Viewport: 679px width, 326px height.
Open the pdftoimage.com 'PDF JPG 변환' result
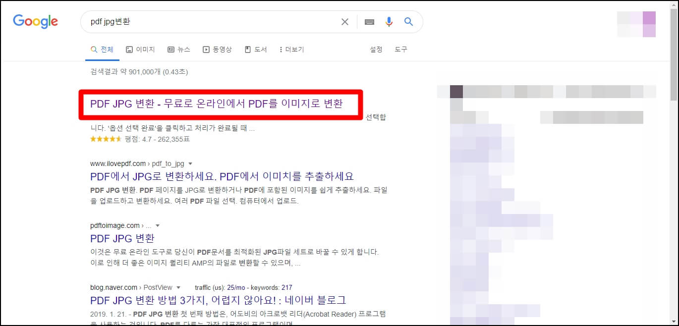pyautogui.click(x=122, y=238)
